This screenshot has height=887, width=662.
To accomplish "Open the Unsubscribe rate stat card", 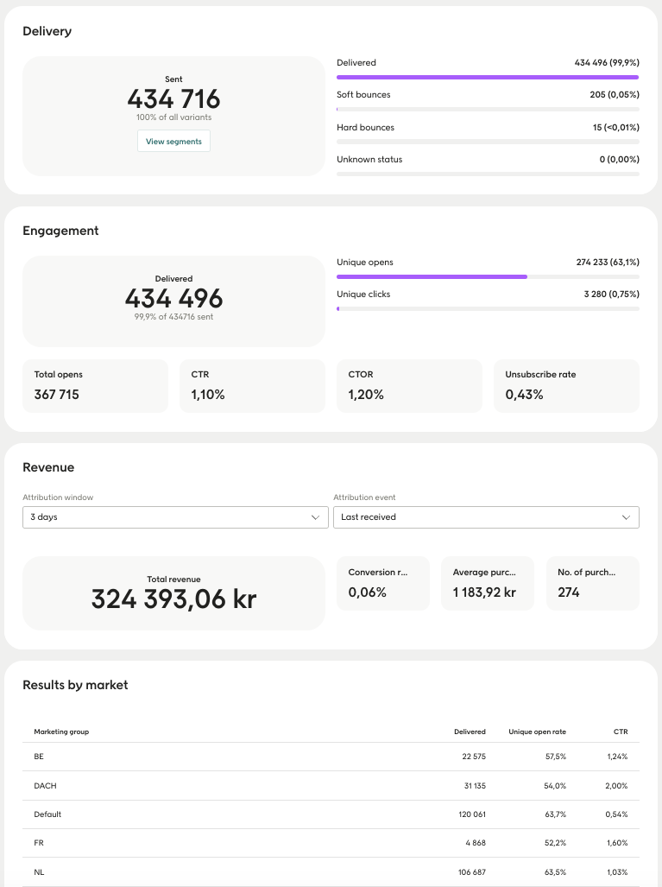I will pyautogui.click(x=566, y=385).
